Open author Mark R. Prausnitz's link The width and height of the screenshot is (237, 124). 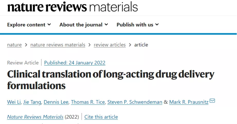point(189,102)
